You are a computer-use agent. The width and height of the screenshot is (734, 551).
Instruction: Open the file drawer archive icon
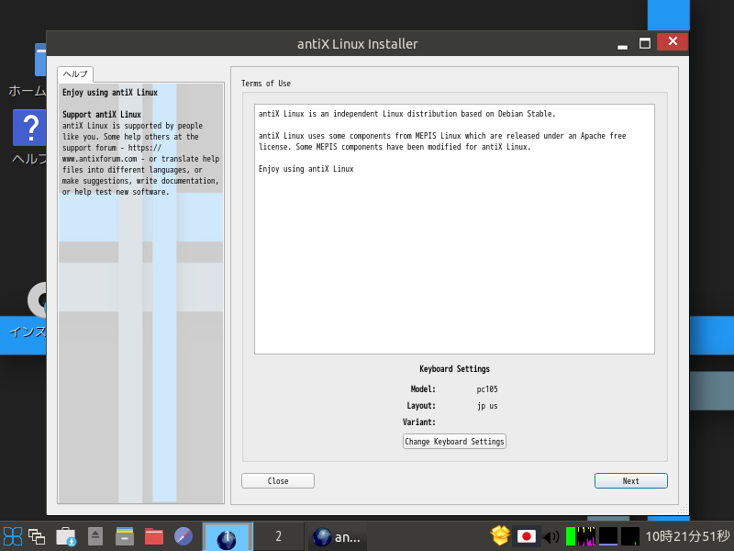point(125,536)
